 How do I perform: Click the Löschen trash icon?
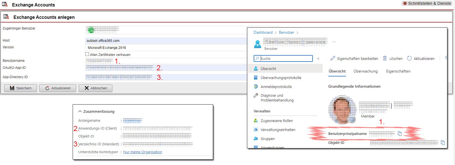coord(385,58)
